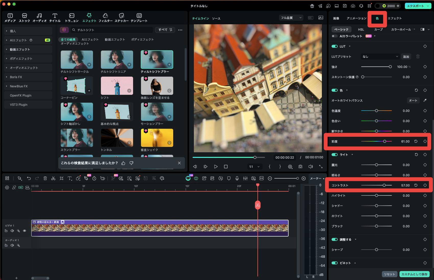Image resolution: width=434 pixels, height=280 pixels.
Task: Click the scissors split icon in timeline toolbar
Action: tap(53, 178)
